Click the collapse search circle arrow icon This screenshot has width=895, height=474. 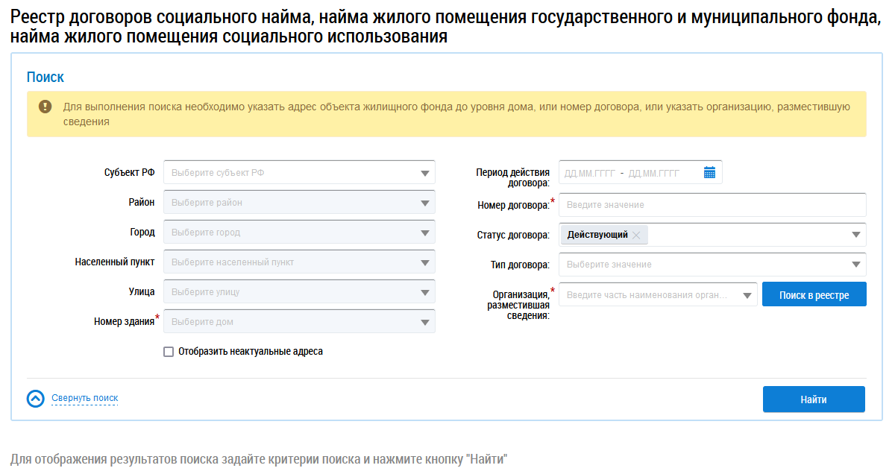[x=36, y=399]
